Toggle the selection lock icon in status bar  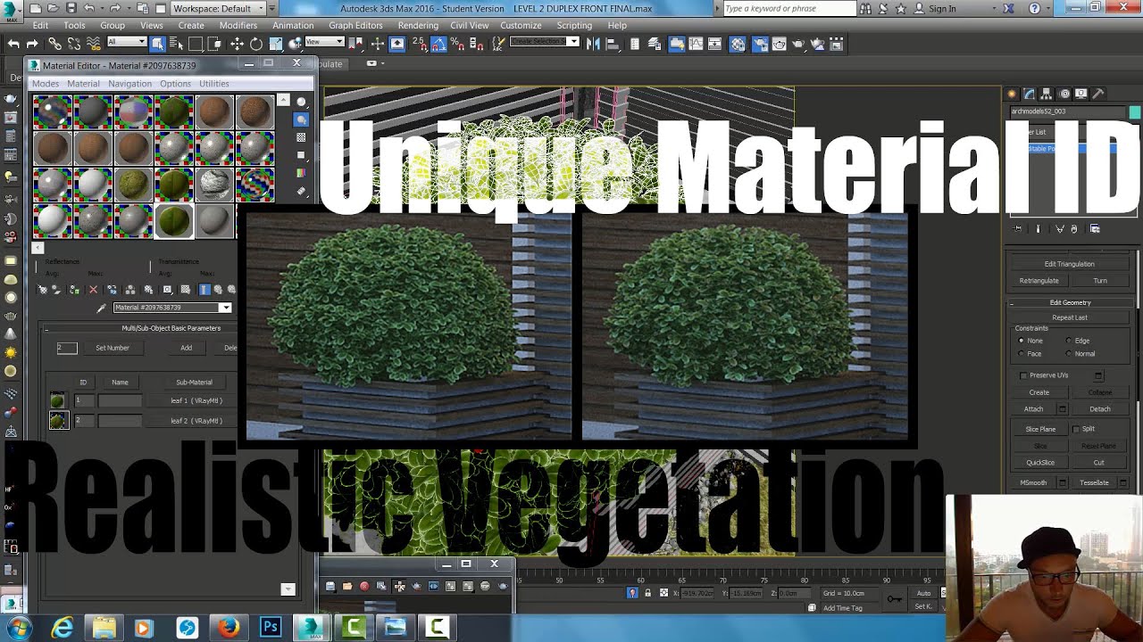[647, 593]
